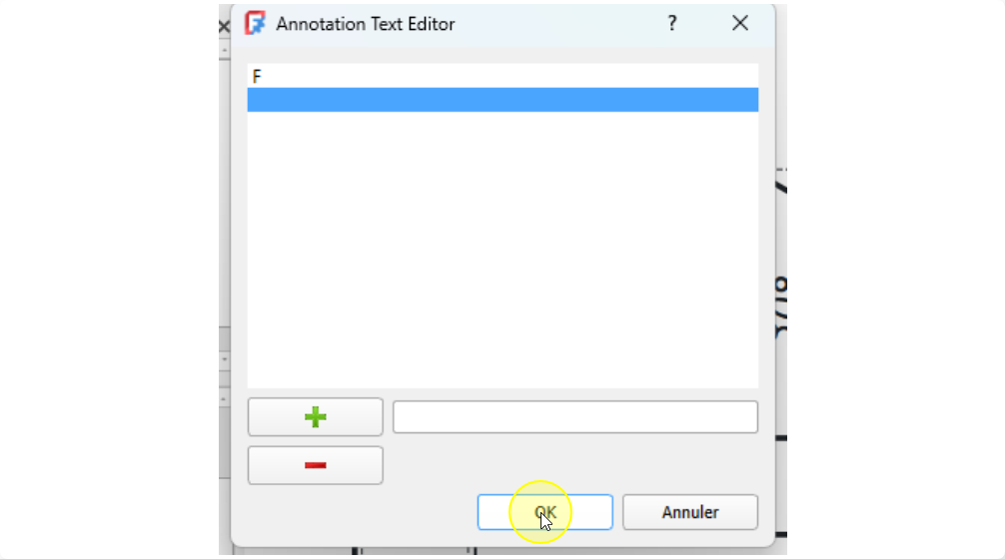Image resolution: width=1005 pixels, height=559 pixels.
Task: Click the dark gray scrollbar thumb on the left
Action: pos(225,338)
